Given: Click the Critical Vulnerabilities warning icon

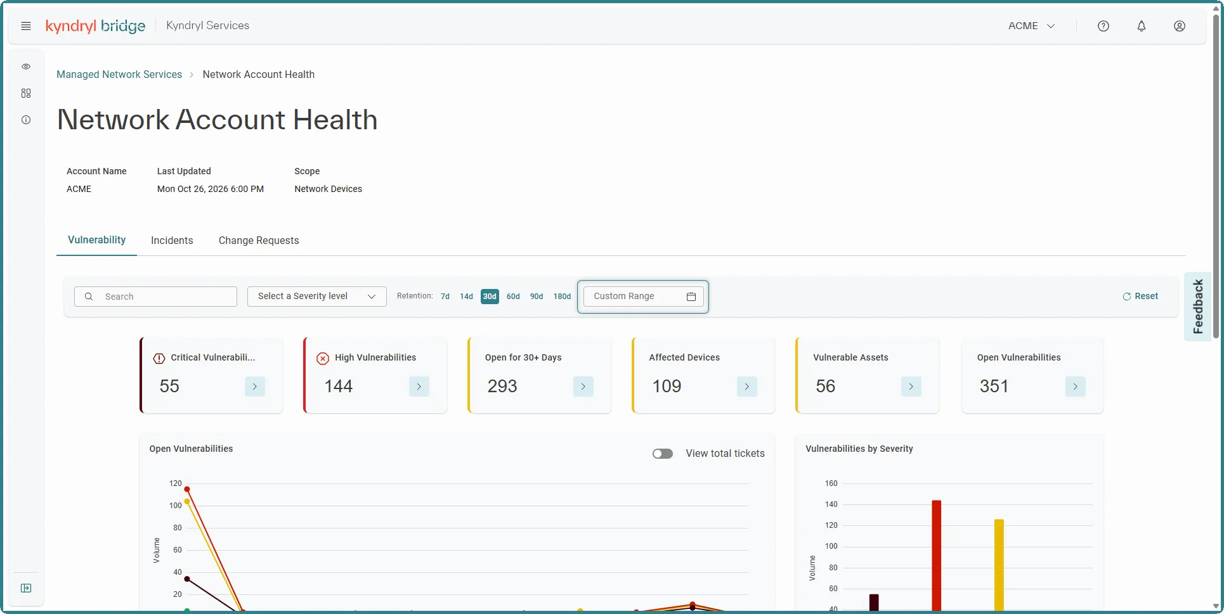Looking at the screenshot, I should [159, 359].
